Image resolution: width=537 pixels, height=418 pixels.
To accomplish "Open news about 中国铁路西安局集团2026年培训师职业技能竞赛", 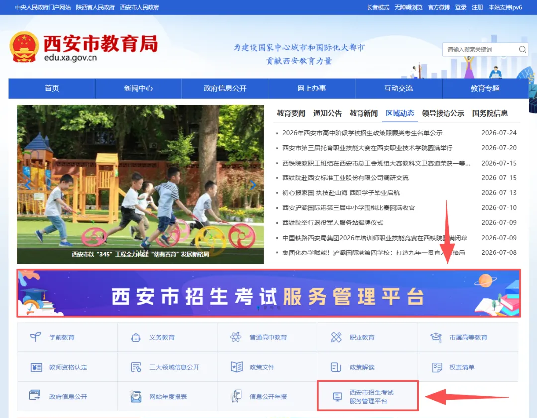I will (x=375, y=238).
